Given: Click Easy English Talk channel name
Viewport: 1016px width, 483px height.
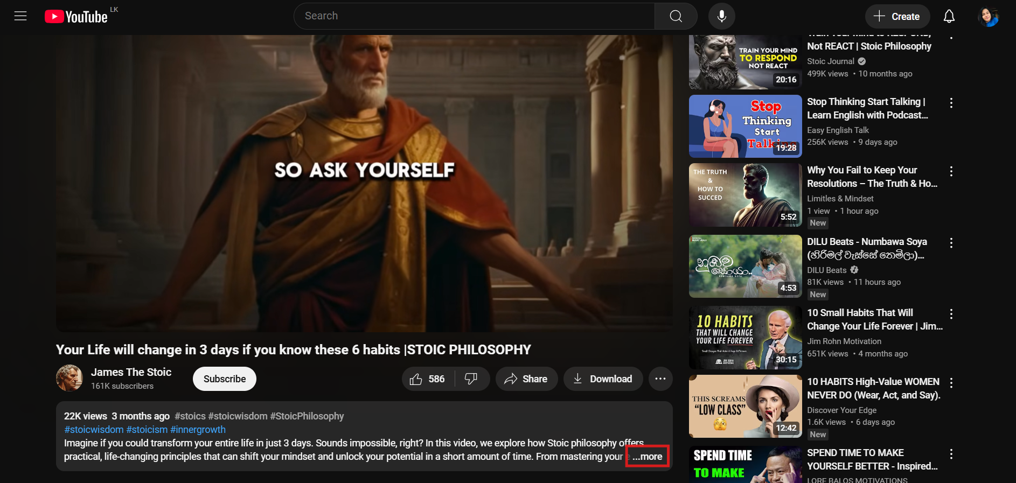Looking at the screenshot, I should coord(838,130).
